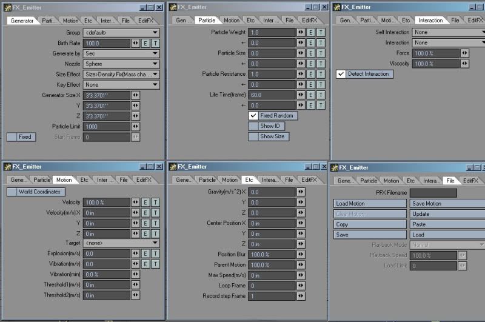The height and width of the screenshot is (322, 485).
Task: Click the Save Motion button
Action: click(x=447, y=204)
